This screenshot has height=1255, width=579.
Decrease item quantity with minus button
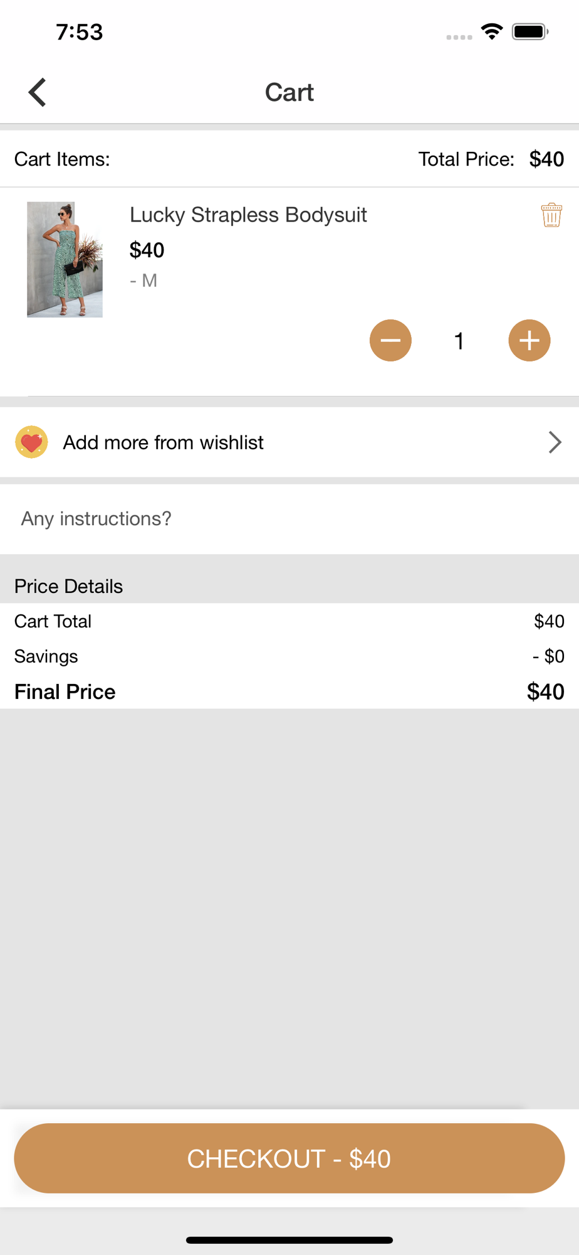(x=390, y=341)
